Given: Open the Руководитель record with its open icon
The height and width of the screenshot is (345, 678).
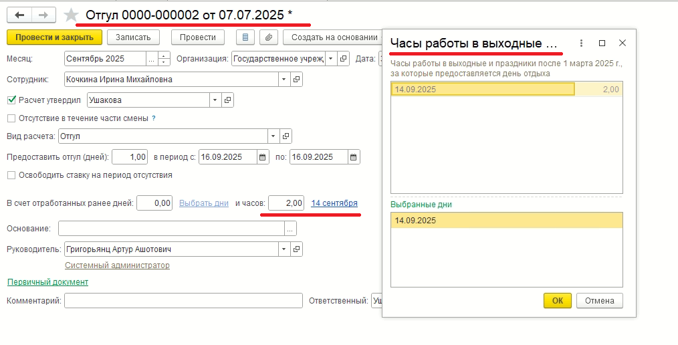Looking at the screenshot, I should pos(297,249).
